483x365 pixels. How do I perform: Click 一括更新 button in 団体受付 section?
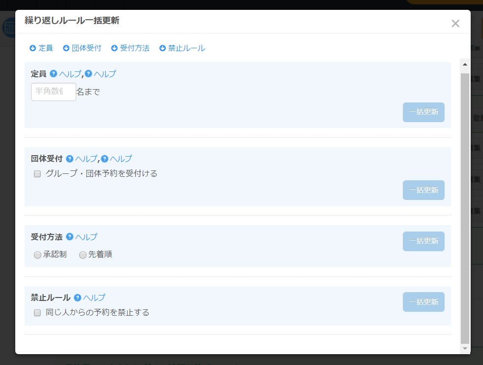[x=423, y=190]
